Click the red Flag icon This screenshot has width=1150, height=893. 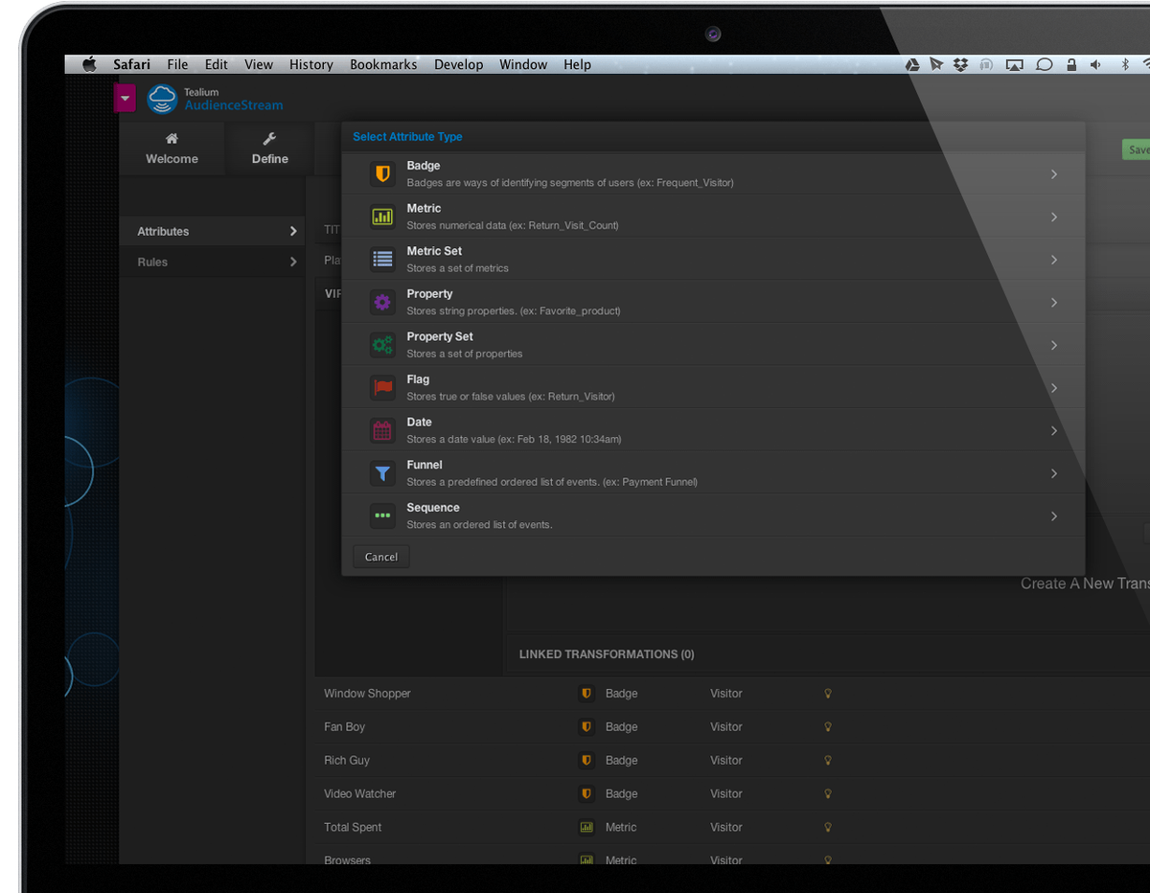[382, 388]
